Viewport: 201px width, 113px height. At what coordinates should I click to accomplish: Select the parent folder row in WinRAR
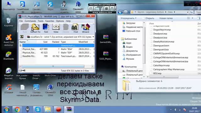coord(57,46)
